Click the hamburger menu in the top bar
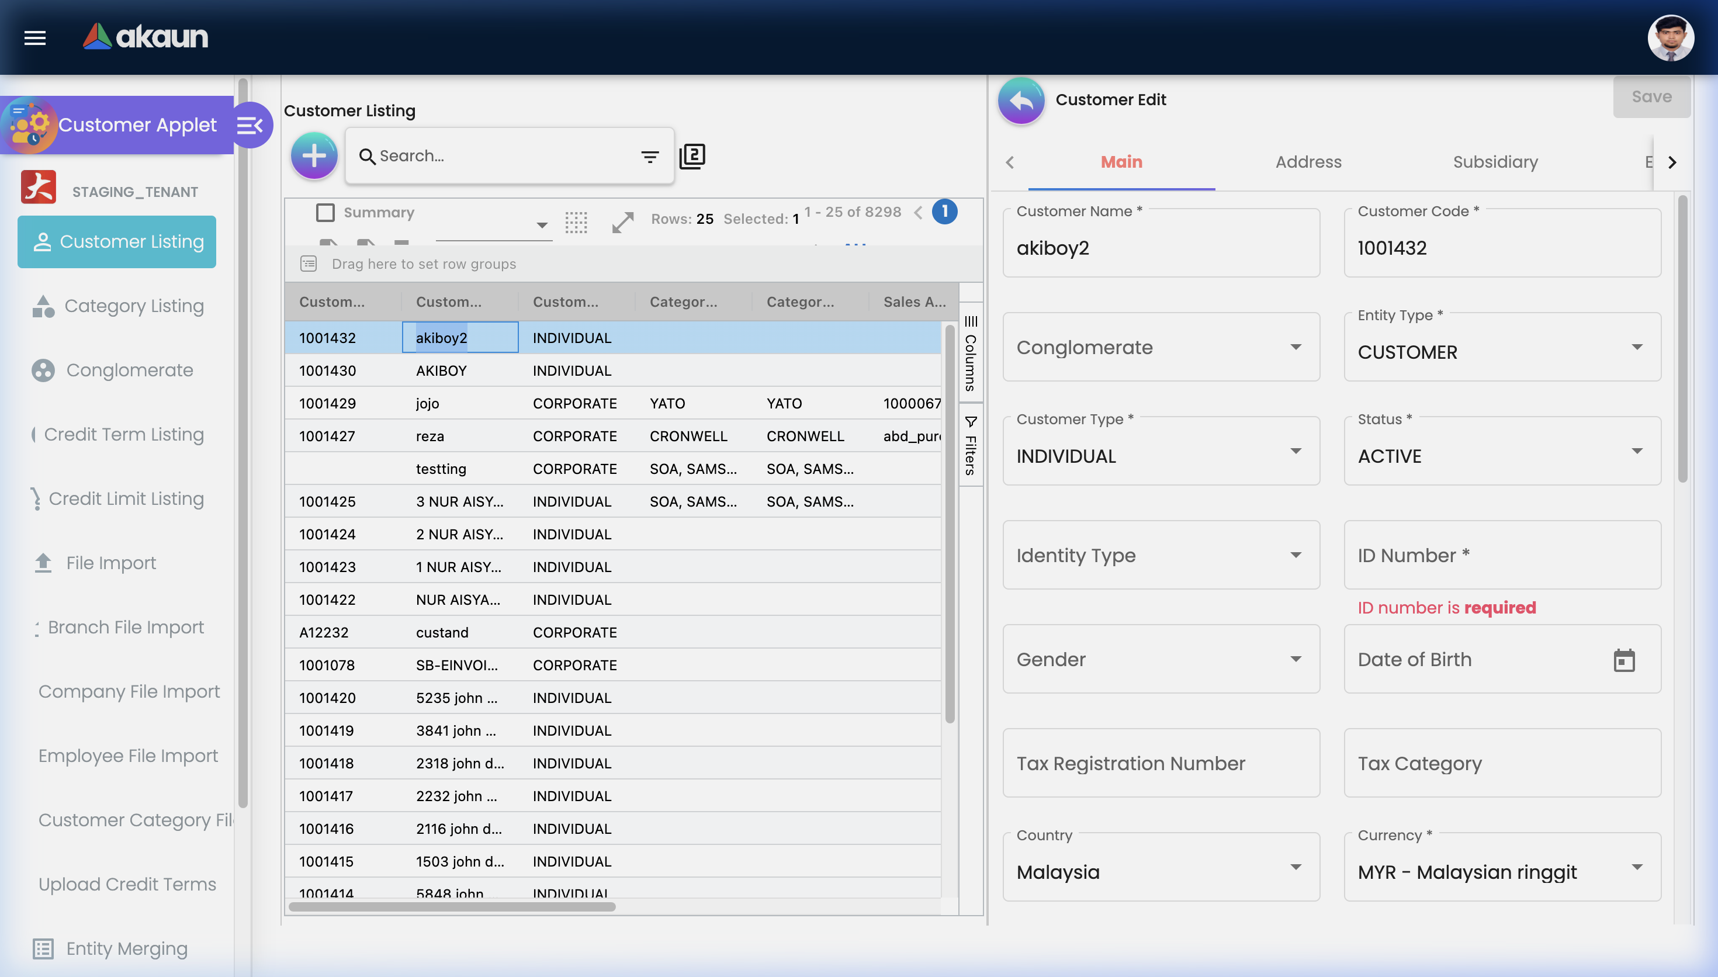The height and width of the screenshot is (977, 1718). click(34, 37)
